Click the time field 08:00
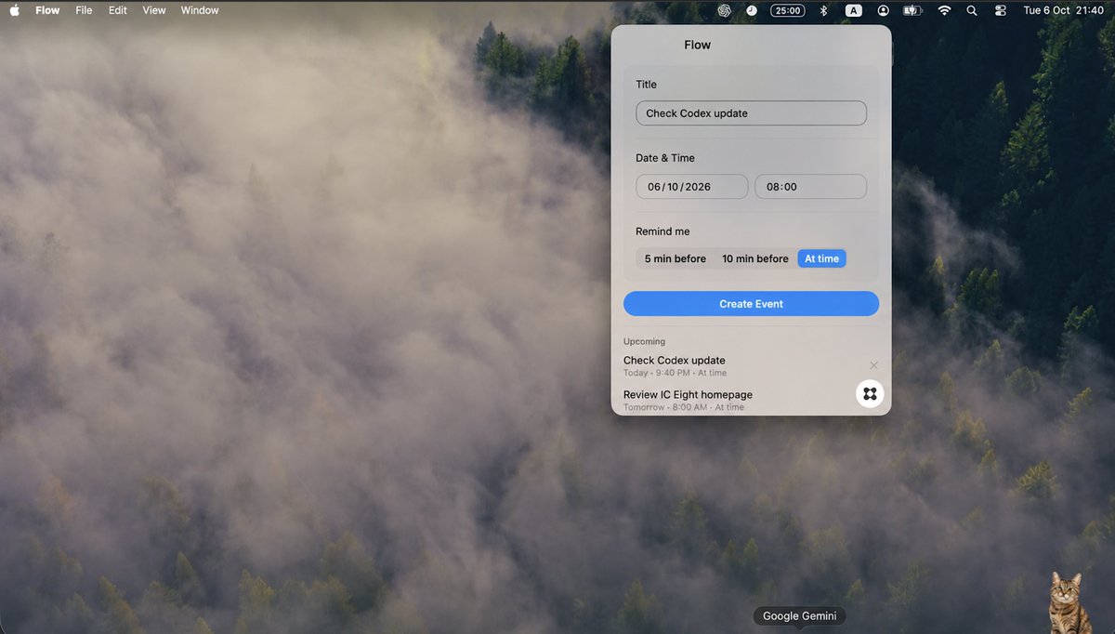The image size is (1115, 634). click(x=810, y=187)
